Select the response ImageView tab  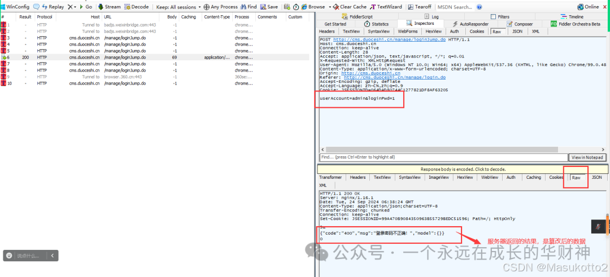pyautogui.click(x=439, y=177)
